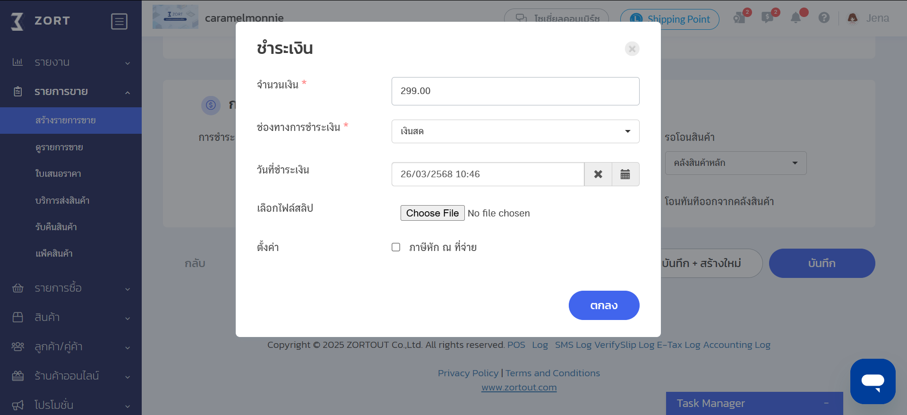Open www.zortout.com footer link
Viewport: 907px width, 415px height.
click(519, 388)
